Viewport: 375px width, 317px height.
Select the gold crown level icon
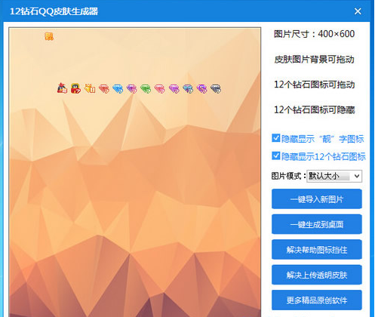point(90,88)
